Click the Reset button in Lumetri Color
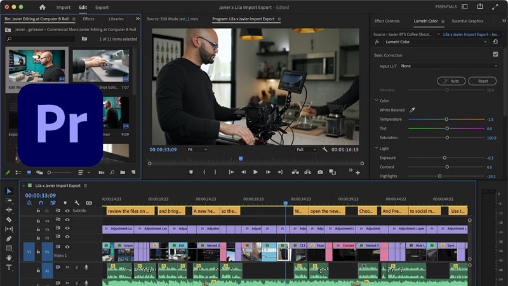The image size is (508, 286). point(483,81)
